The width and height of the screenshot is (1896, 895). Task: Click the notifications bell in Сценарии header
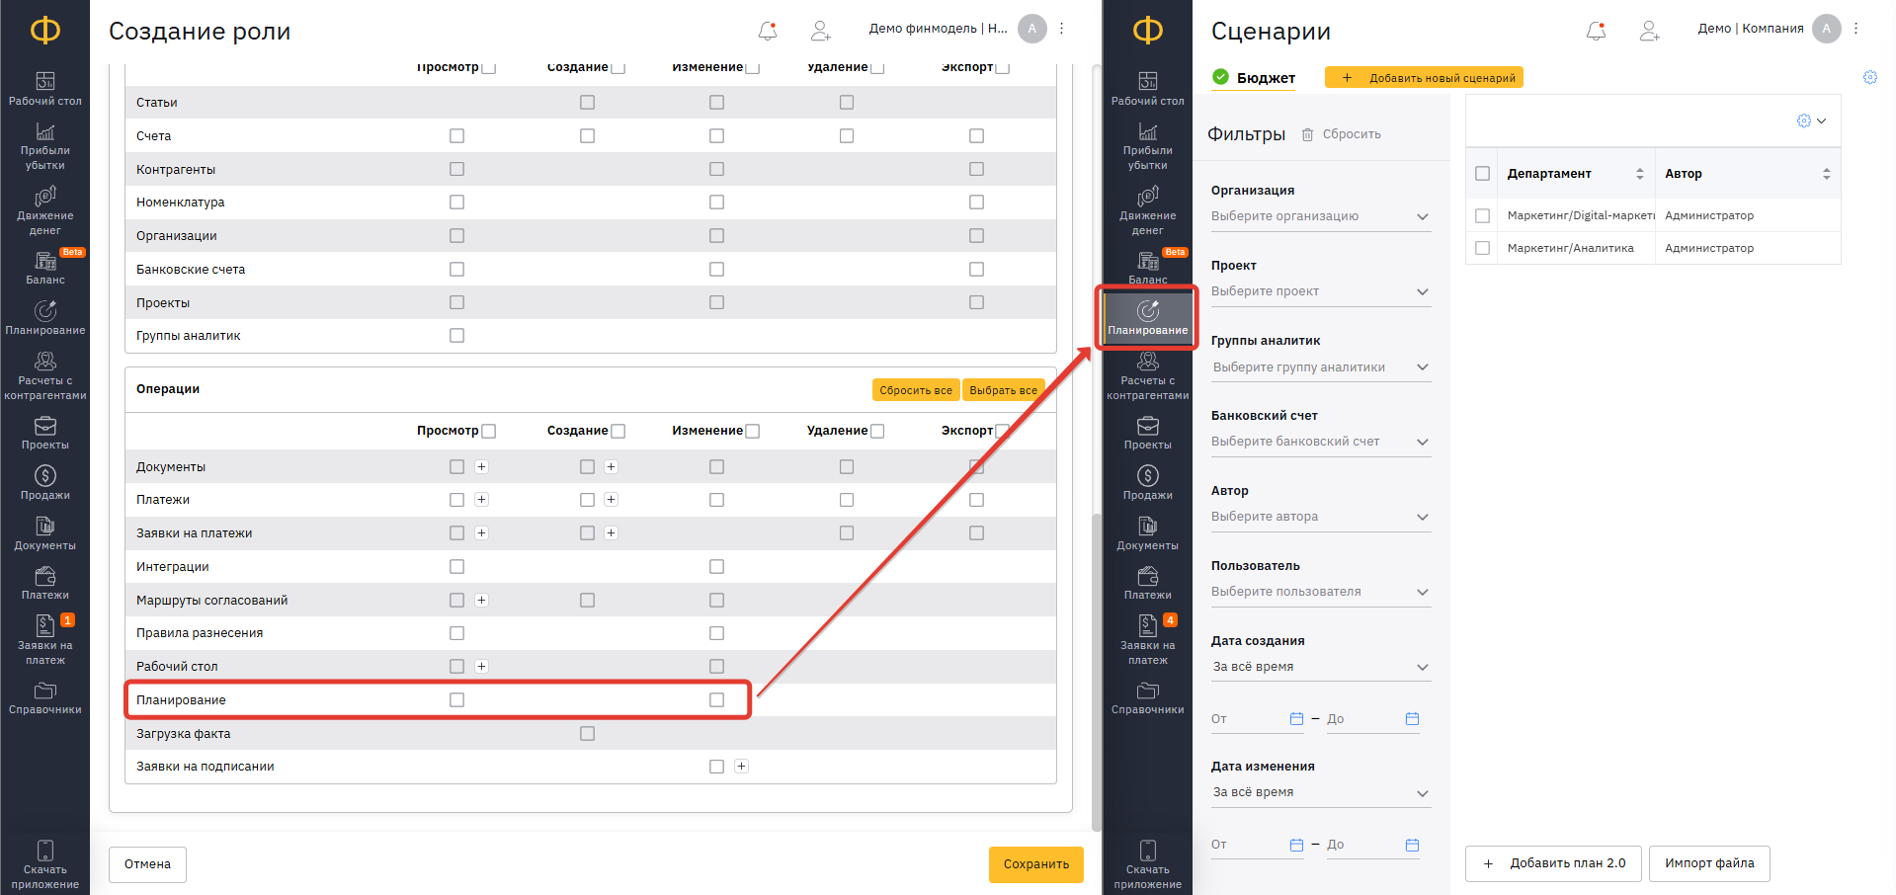pos(1596,31)
